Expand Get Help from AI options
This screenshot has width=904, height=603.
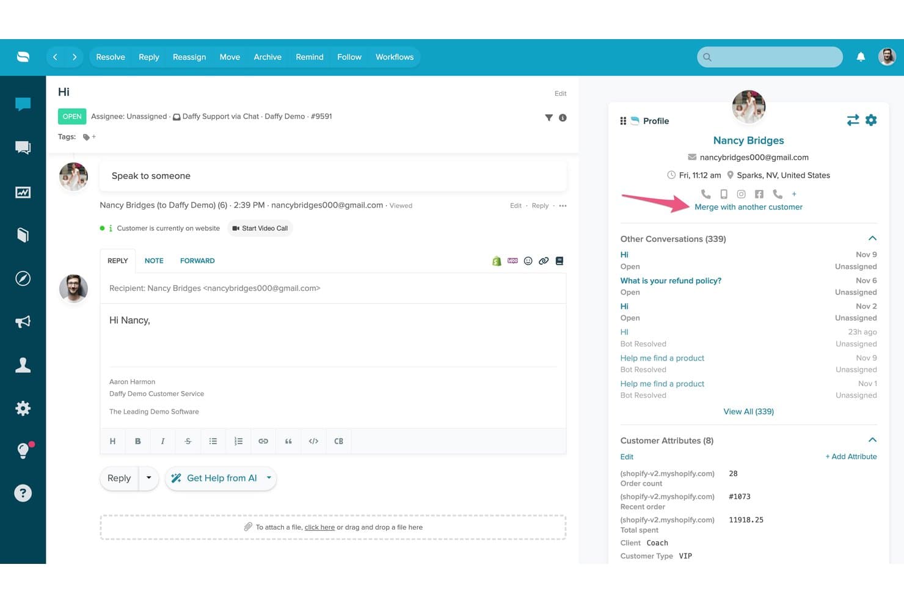pos(269,478)
